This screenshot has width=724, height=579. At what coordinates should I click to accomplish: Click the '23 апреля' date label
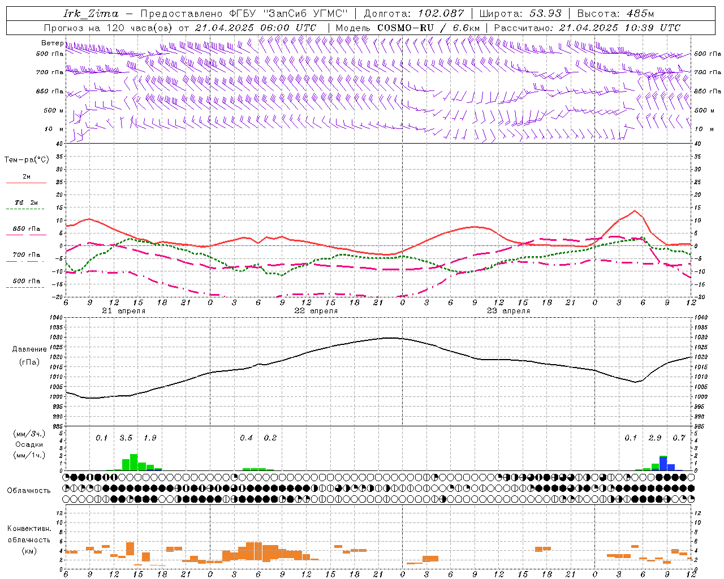pos(508,311)
